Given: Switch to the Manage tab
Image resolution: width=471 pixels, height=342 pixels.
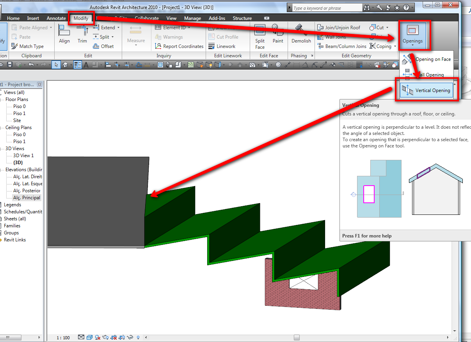Looking at the screenshot, I should click(192, 18).
